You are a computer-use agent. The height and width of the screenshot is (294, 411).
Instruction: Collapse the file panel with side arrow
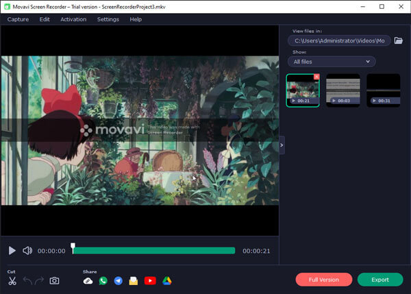282,145
